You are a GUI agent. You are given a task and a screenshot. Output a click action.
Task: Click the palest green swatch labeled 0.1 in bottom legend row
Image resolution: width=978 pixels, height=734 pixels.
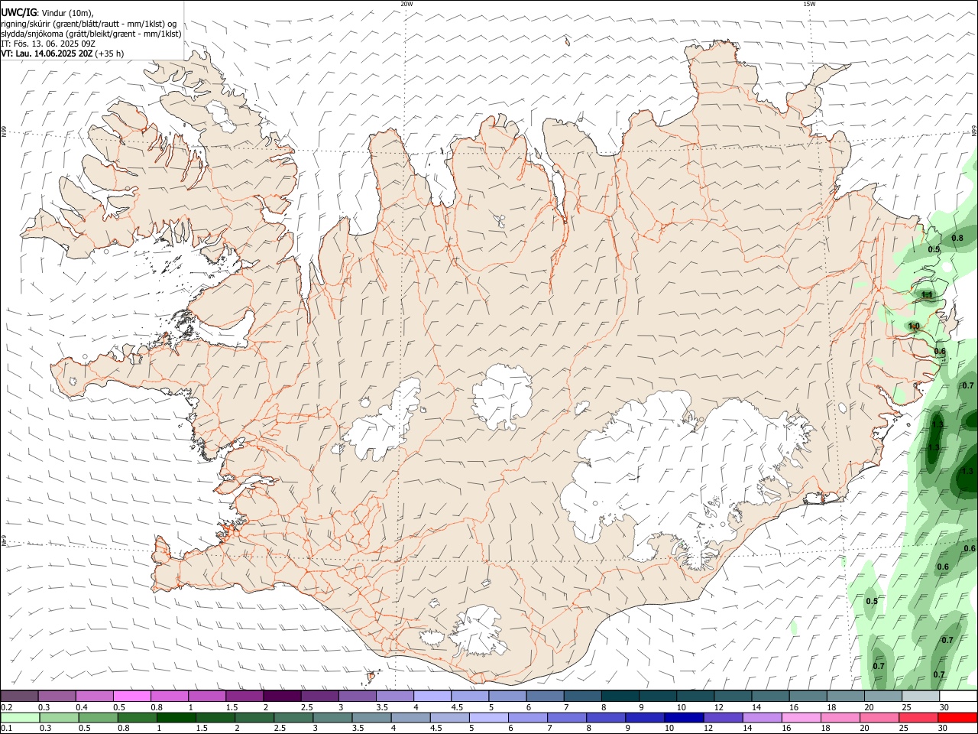tap(20, 718)
